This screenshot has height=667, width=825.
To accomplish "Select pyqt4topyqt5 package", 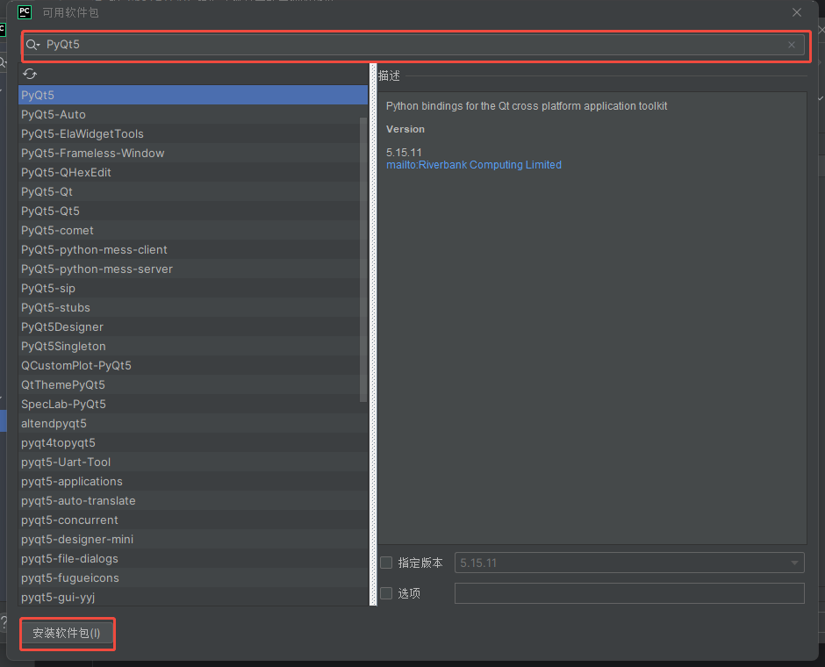I will [193, 443].
